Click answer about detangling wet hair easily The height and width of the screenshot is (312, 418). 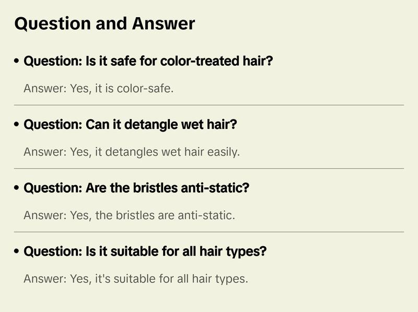[x=132, y=152]
